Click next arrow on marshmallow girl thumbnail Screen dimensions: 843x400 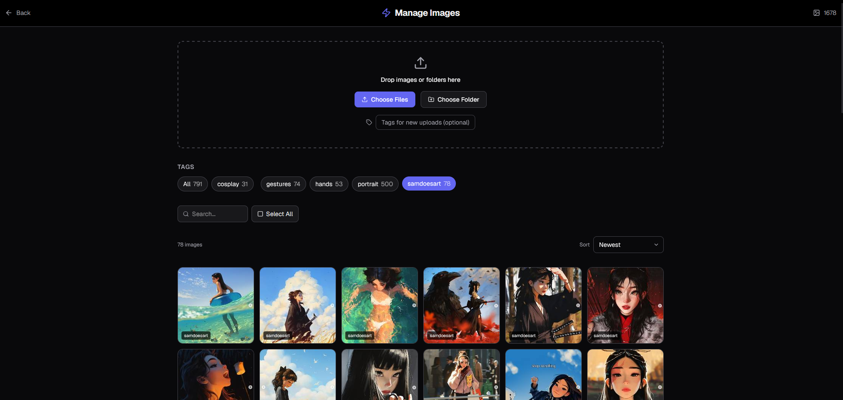pyautogui.click(x=250, y=387)
